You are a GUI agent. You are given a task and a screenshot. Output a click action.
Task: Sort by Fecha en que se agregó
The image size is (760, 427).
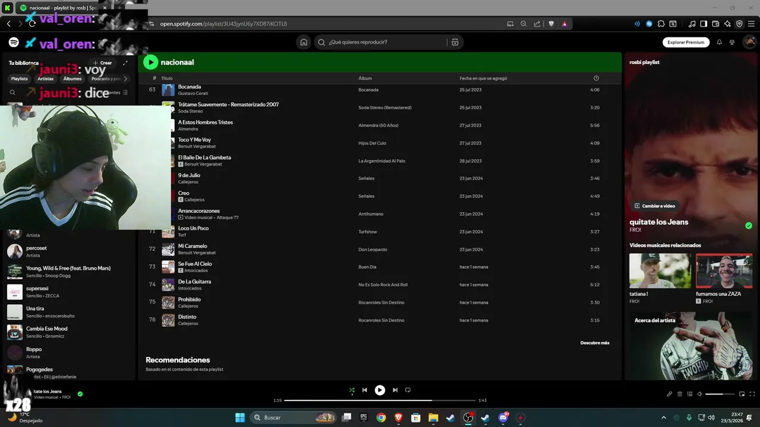tap(483, 78)
